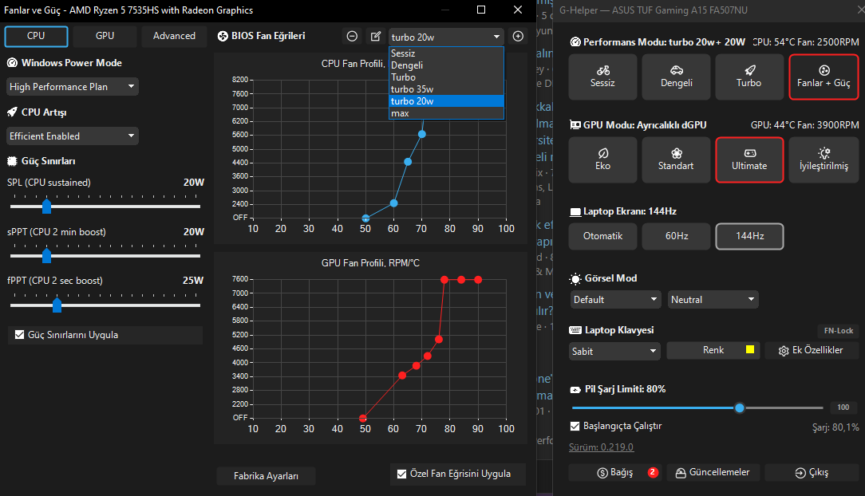The height and width of the screenshot is (496, 865).
Task: Switch GPU mode to Eko
Action: tap(602, 159)
